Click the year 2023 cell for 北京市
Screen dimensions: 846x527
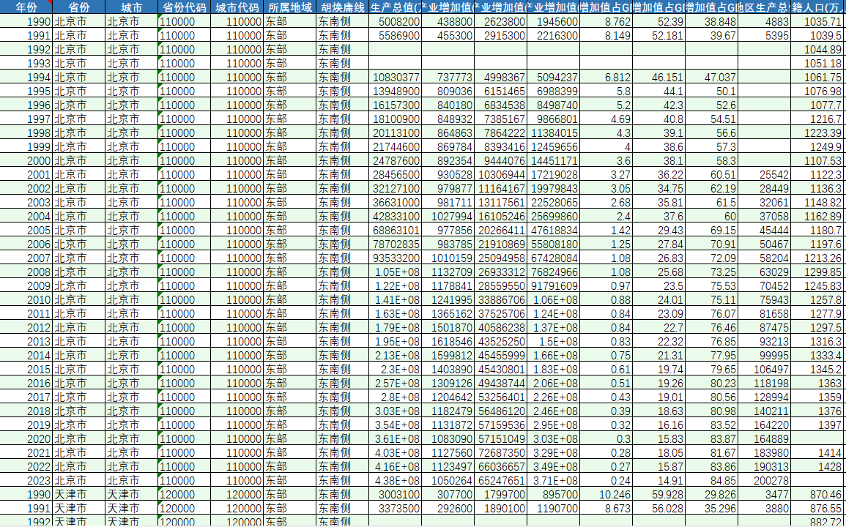tap(26, 481)
